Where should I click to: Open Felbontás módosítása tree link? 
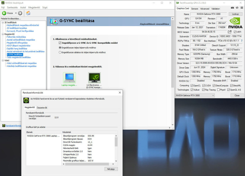[x=16, y=37]
